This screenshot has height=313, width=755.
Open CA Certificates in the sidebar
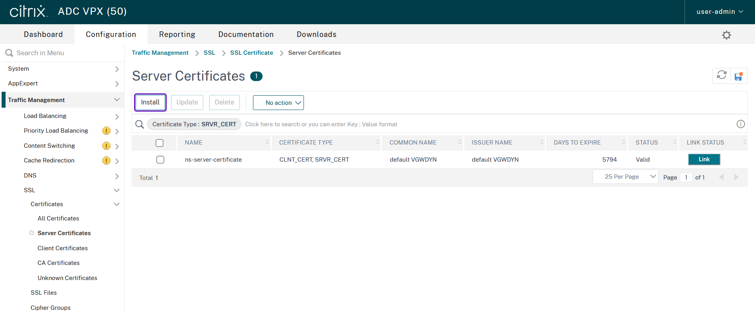coord(58,263)
